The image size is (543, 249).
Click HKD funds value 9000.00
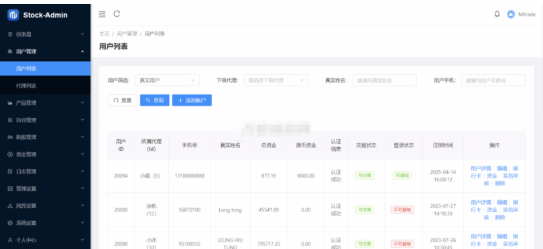coord(306,175)
